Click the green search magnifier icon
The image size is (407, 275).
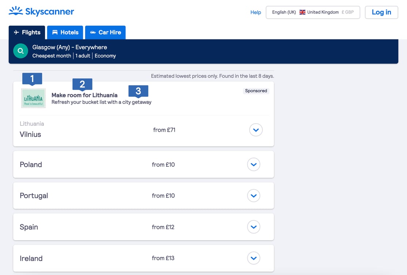pos(20,51)
